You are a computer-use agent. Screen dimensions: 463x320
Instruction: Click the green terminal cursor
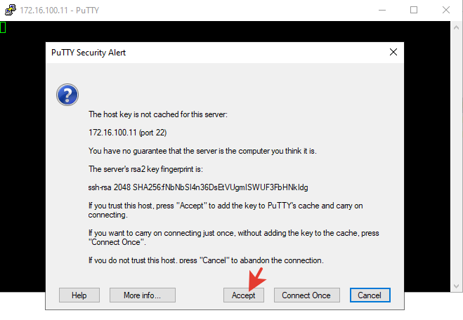click(x=3, y=27)
